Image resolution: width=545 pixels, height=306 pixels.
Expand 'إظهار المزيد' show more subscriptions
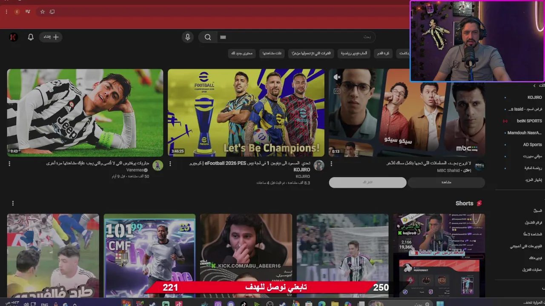click(x=533, y=180)
